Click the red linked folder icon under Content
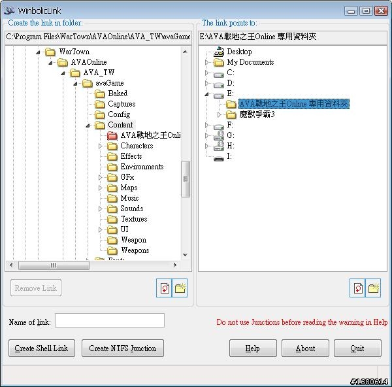 point(112,135)
